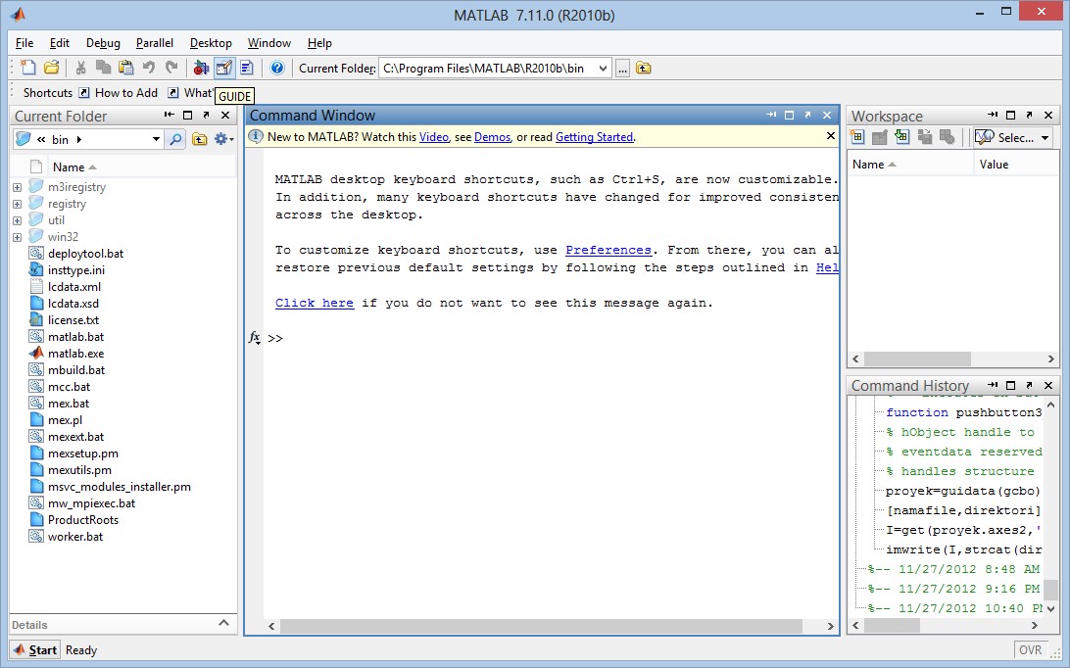Screen dimensions: 1070x668
Task: Paste from clipboard using the toolbar icon
Action: [127, 68]
